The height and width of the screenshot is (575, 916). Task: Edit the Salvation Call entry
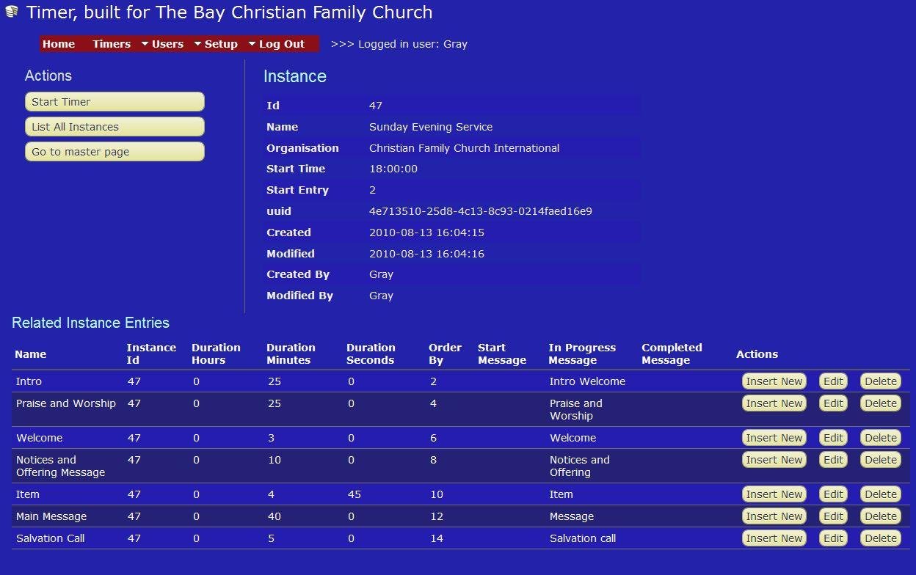pyautogui.click(x=833, y=538)
